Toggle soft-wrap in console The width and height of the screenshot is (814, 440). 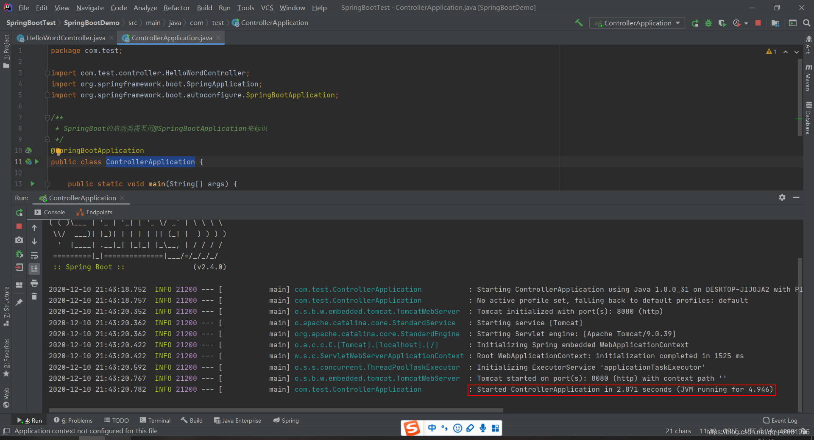[x=34, y=255]
